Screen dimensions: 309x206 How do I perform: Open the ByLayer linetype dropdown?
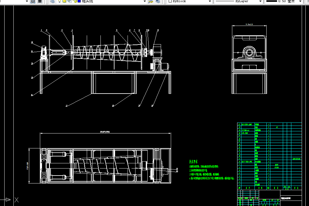click(x=260, y=2)
